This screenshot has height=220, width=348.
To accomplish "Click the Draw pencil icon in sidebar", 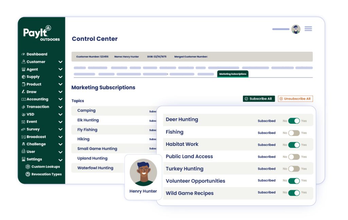I will pyautogui.click(x=23, y=92).
